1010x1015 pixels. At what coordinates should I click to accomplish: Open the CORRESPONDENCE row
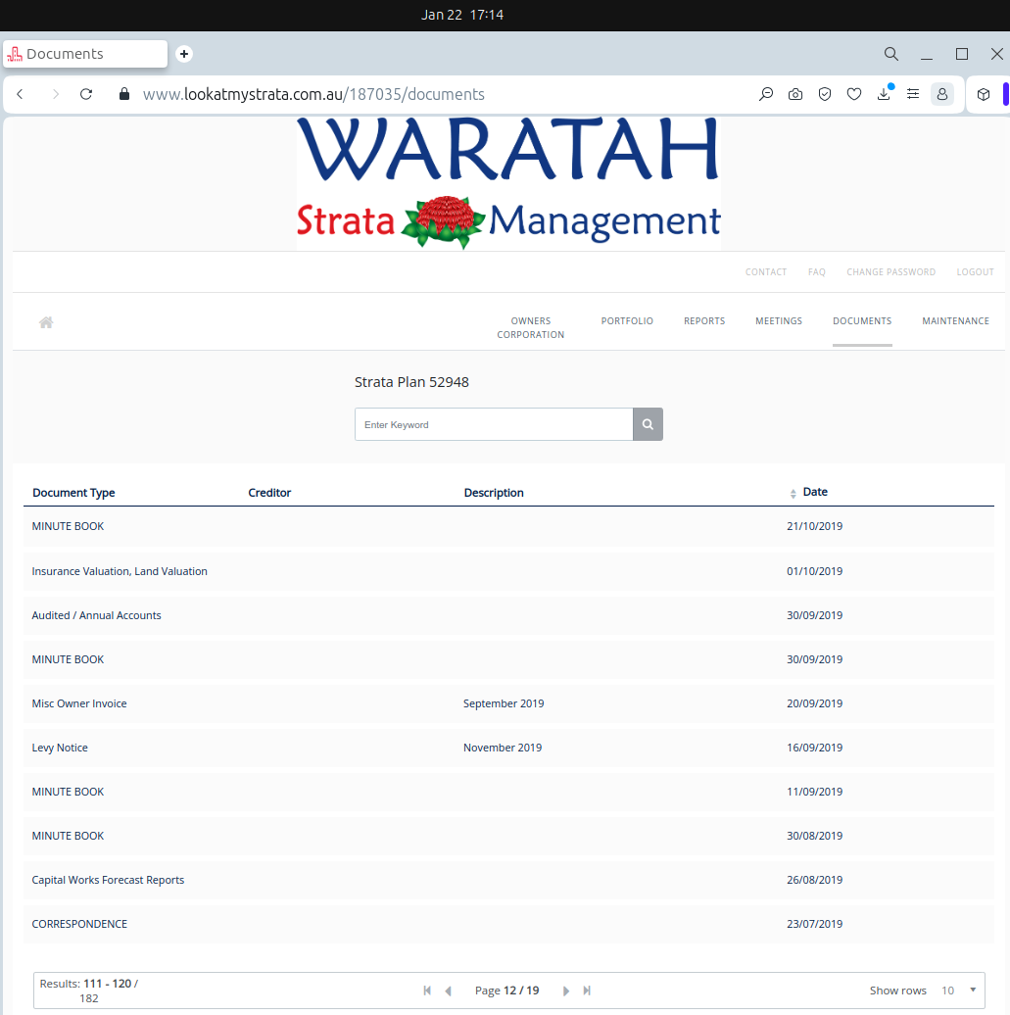coord(508,924)
